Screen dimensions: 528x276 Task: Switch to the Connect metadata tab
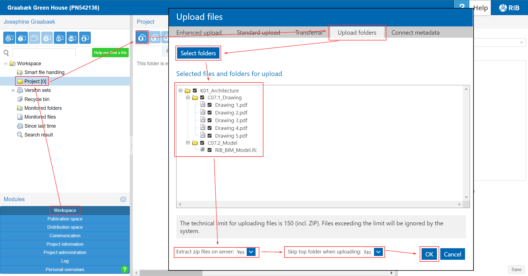[x=415, y=33]
